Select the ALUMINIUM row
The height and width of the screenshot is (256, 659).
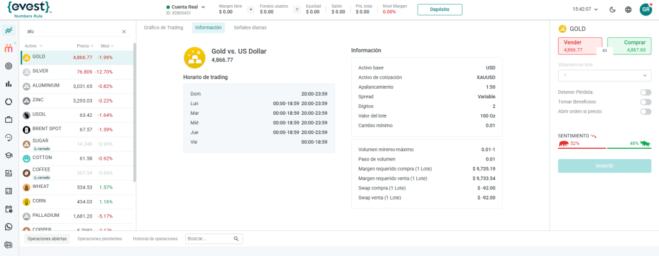click(x=78, y=87)
